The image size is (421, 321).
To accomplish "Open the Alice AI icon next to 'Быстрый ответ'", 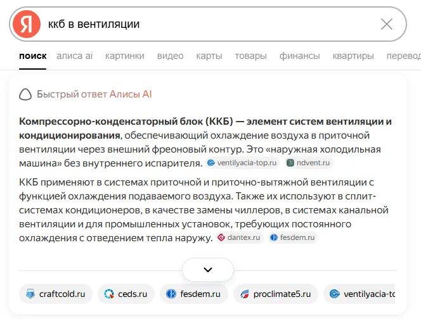I will tap(25, 94).
